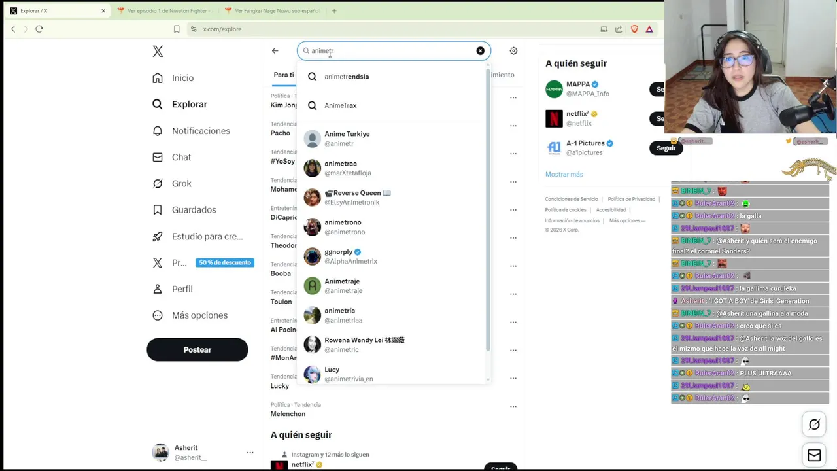This screenshot has width=837, height=471.
Task: Open the Melenchon trending topic
Action: (x=288, y=414)
